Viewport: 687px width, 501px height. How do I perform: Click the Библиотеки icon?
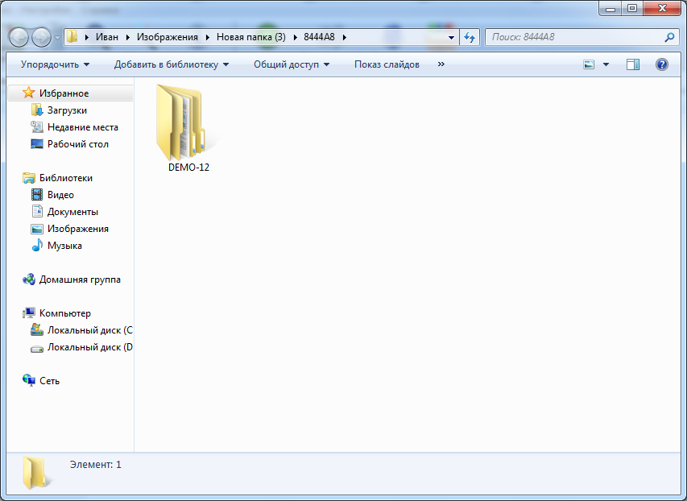(29, 177)
